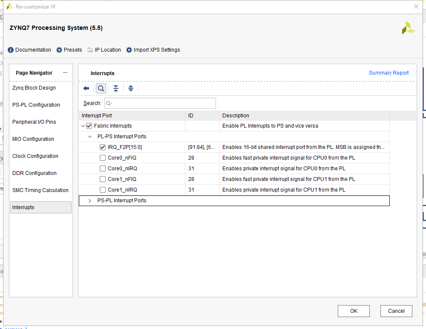Expand the PS-PL Interrupt Ports node
The image size is (426, 329).
[89, 201]
